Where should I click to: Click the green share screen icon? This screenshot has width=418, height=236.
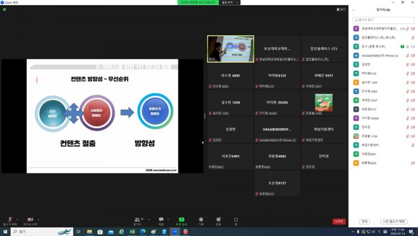[x=182, y=220]
